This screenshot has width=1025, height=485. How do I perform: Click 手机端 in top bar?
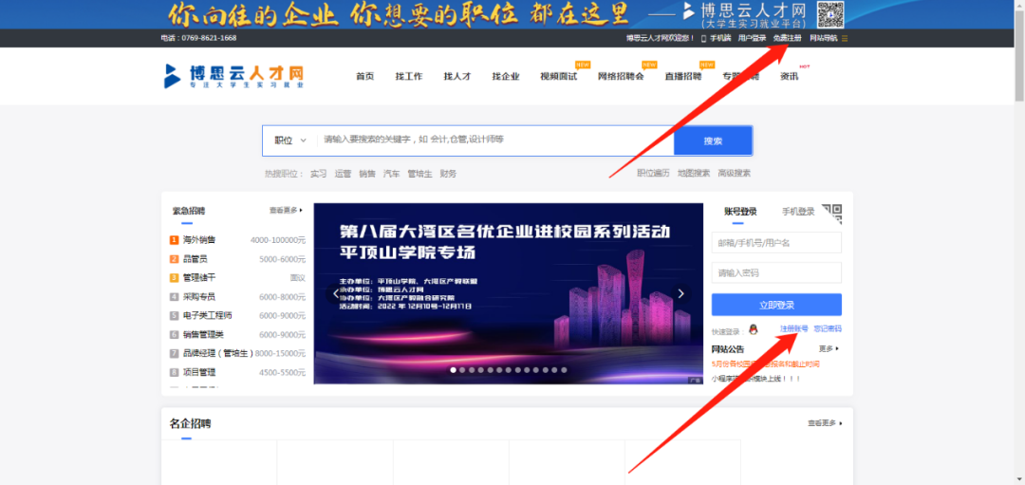point(720,39)
